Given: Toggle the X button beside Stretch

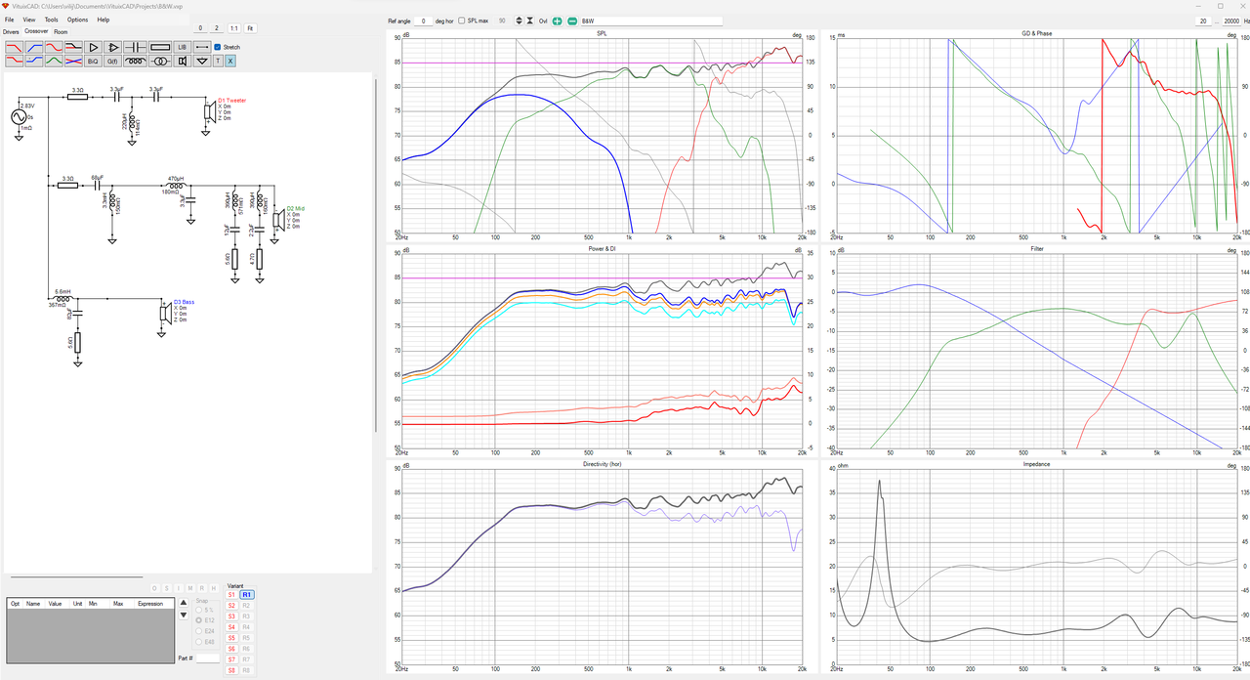Looking at the screenshot, I should (x=230, y=62).
